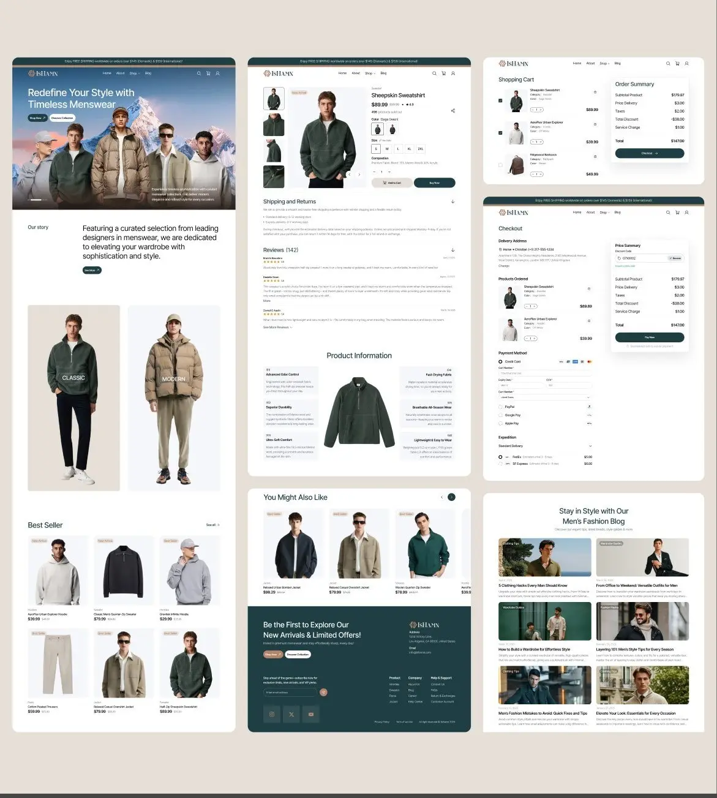717x798 pixels.
Task: Show next product image with right arrow
Action: 359,175
